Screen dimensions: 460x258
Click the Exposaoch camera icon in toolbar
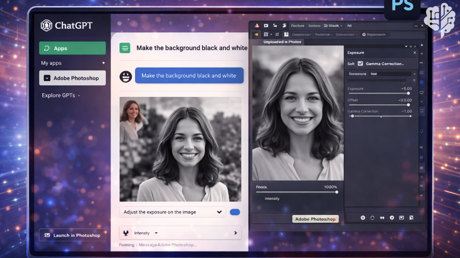pos(364,35)
